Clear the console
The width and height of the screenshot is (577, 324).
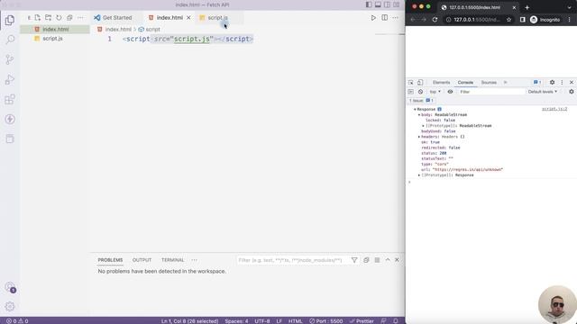click(x=420, y=92)
